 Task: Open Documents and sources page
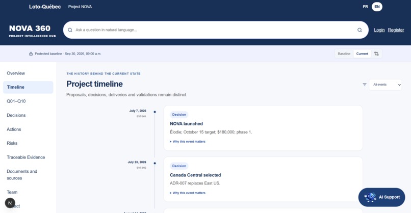coord(28,175)
